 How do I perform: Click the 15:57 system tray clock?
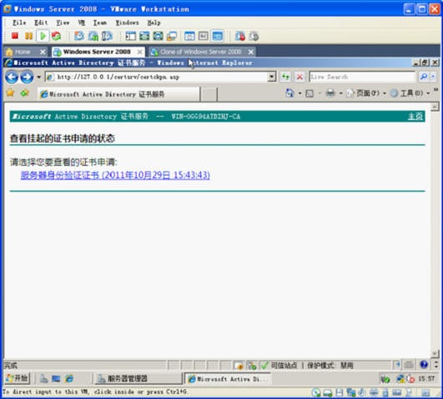tap(426, 378)
